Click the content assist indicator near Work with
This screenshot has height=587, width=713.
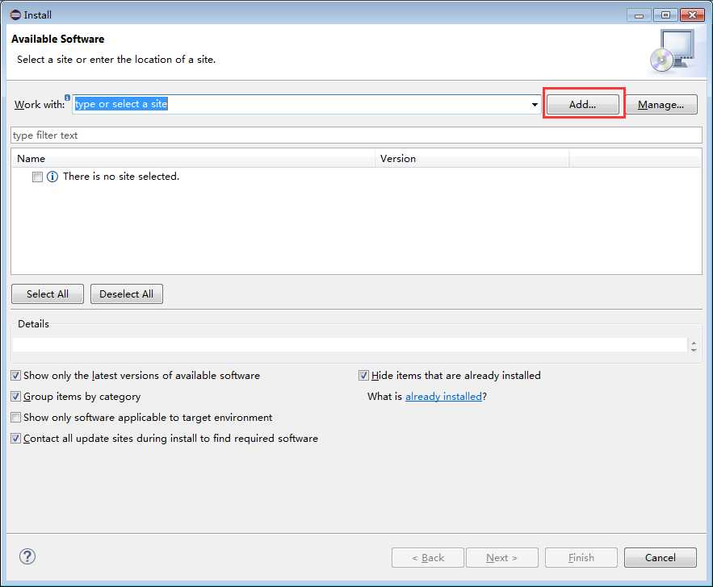pos(67,97)
